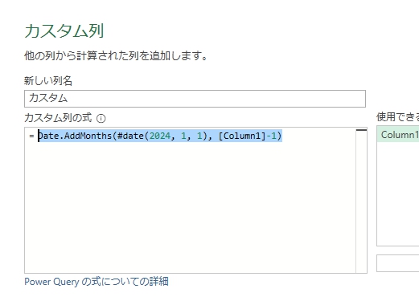
Task: Click the description 他の列から計算された列を追加します。
Action: 116,55
